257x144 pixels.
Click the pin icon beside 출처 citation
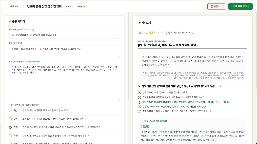(x=143, y=73)
